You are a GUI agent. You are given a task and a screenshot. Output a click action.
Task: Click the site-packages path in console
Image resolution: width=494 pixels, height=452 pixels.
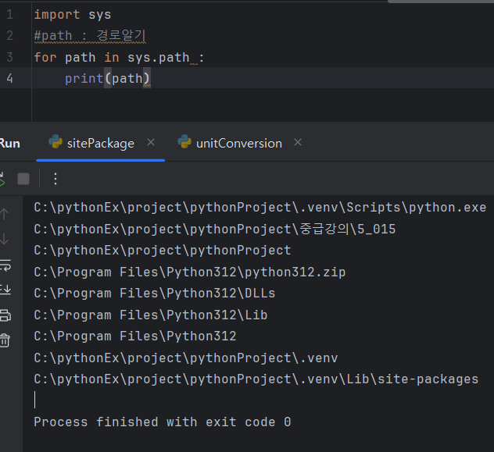pyautogui.click(x=256, y=379)
